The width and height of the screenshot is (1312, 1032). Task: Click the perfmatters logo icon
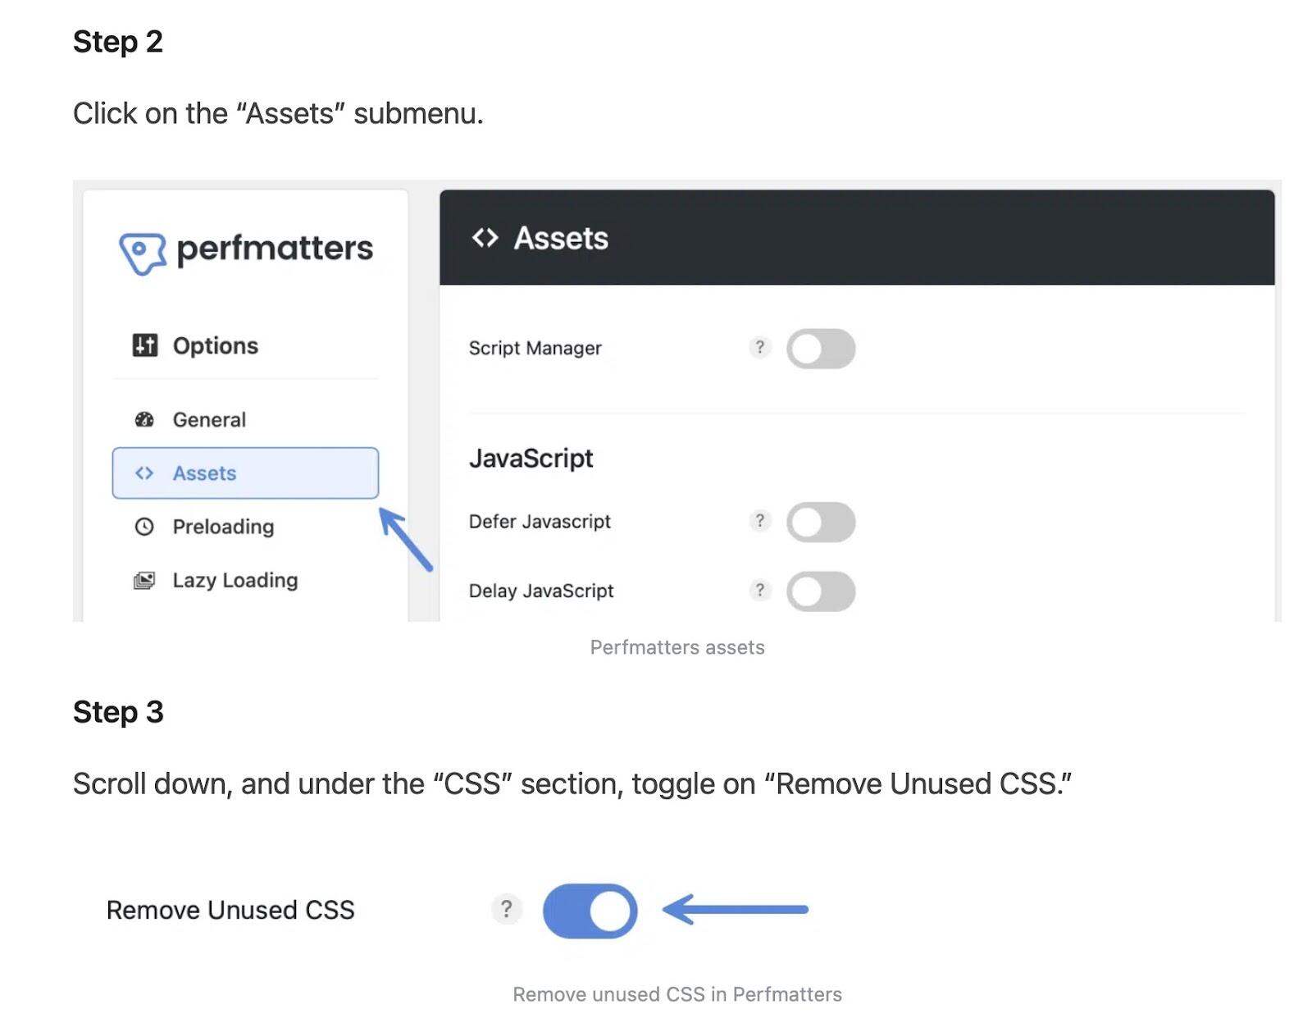pyautogui.click(x=143, y=252)
